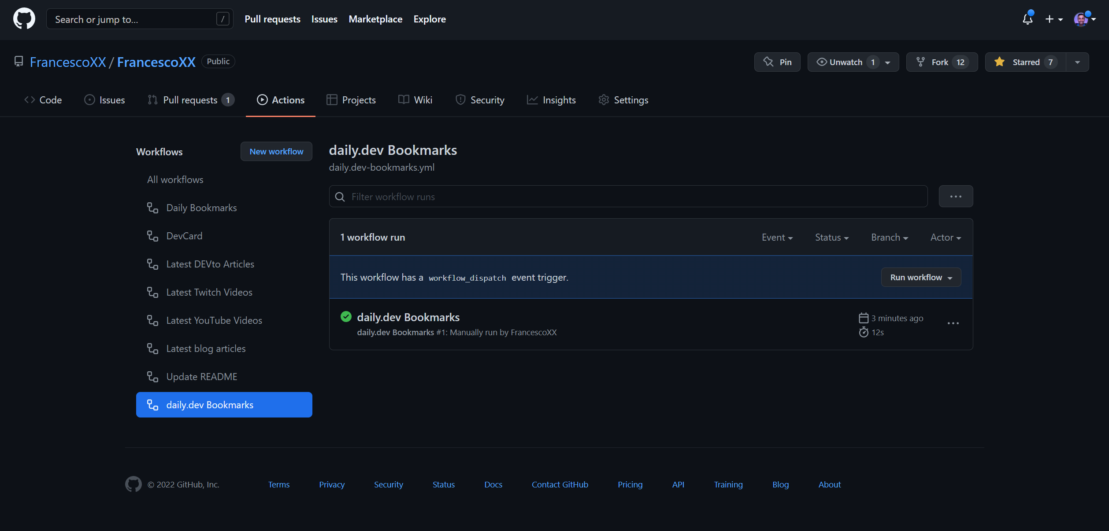1109x531 pixels.
Task: Click the New workflow button
Action: pos(276,151)
